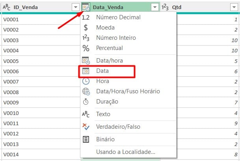Click the V0005 cell in ID_Venda

(x=11, y=61)
